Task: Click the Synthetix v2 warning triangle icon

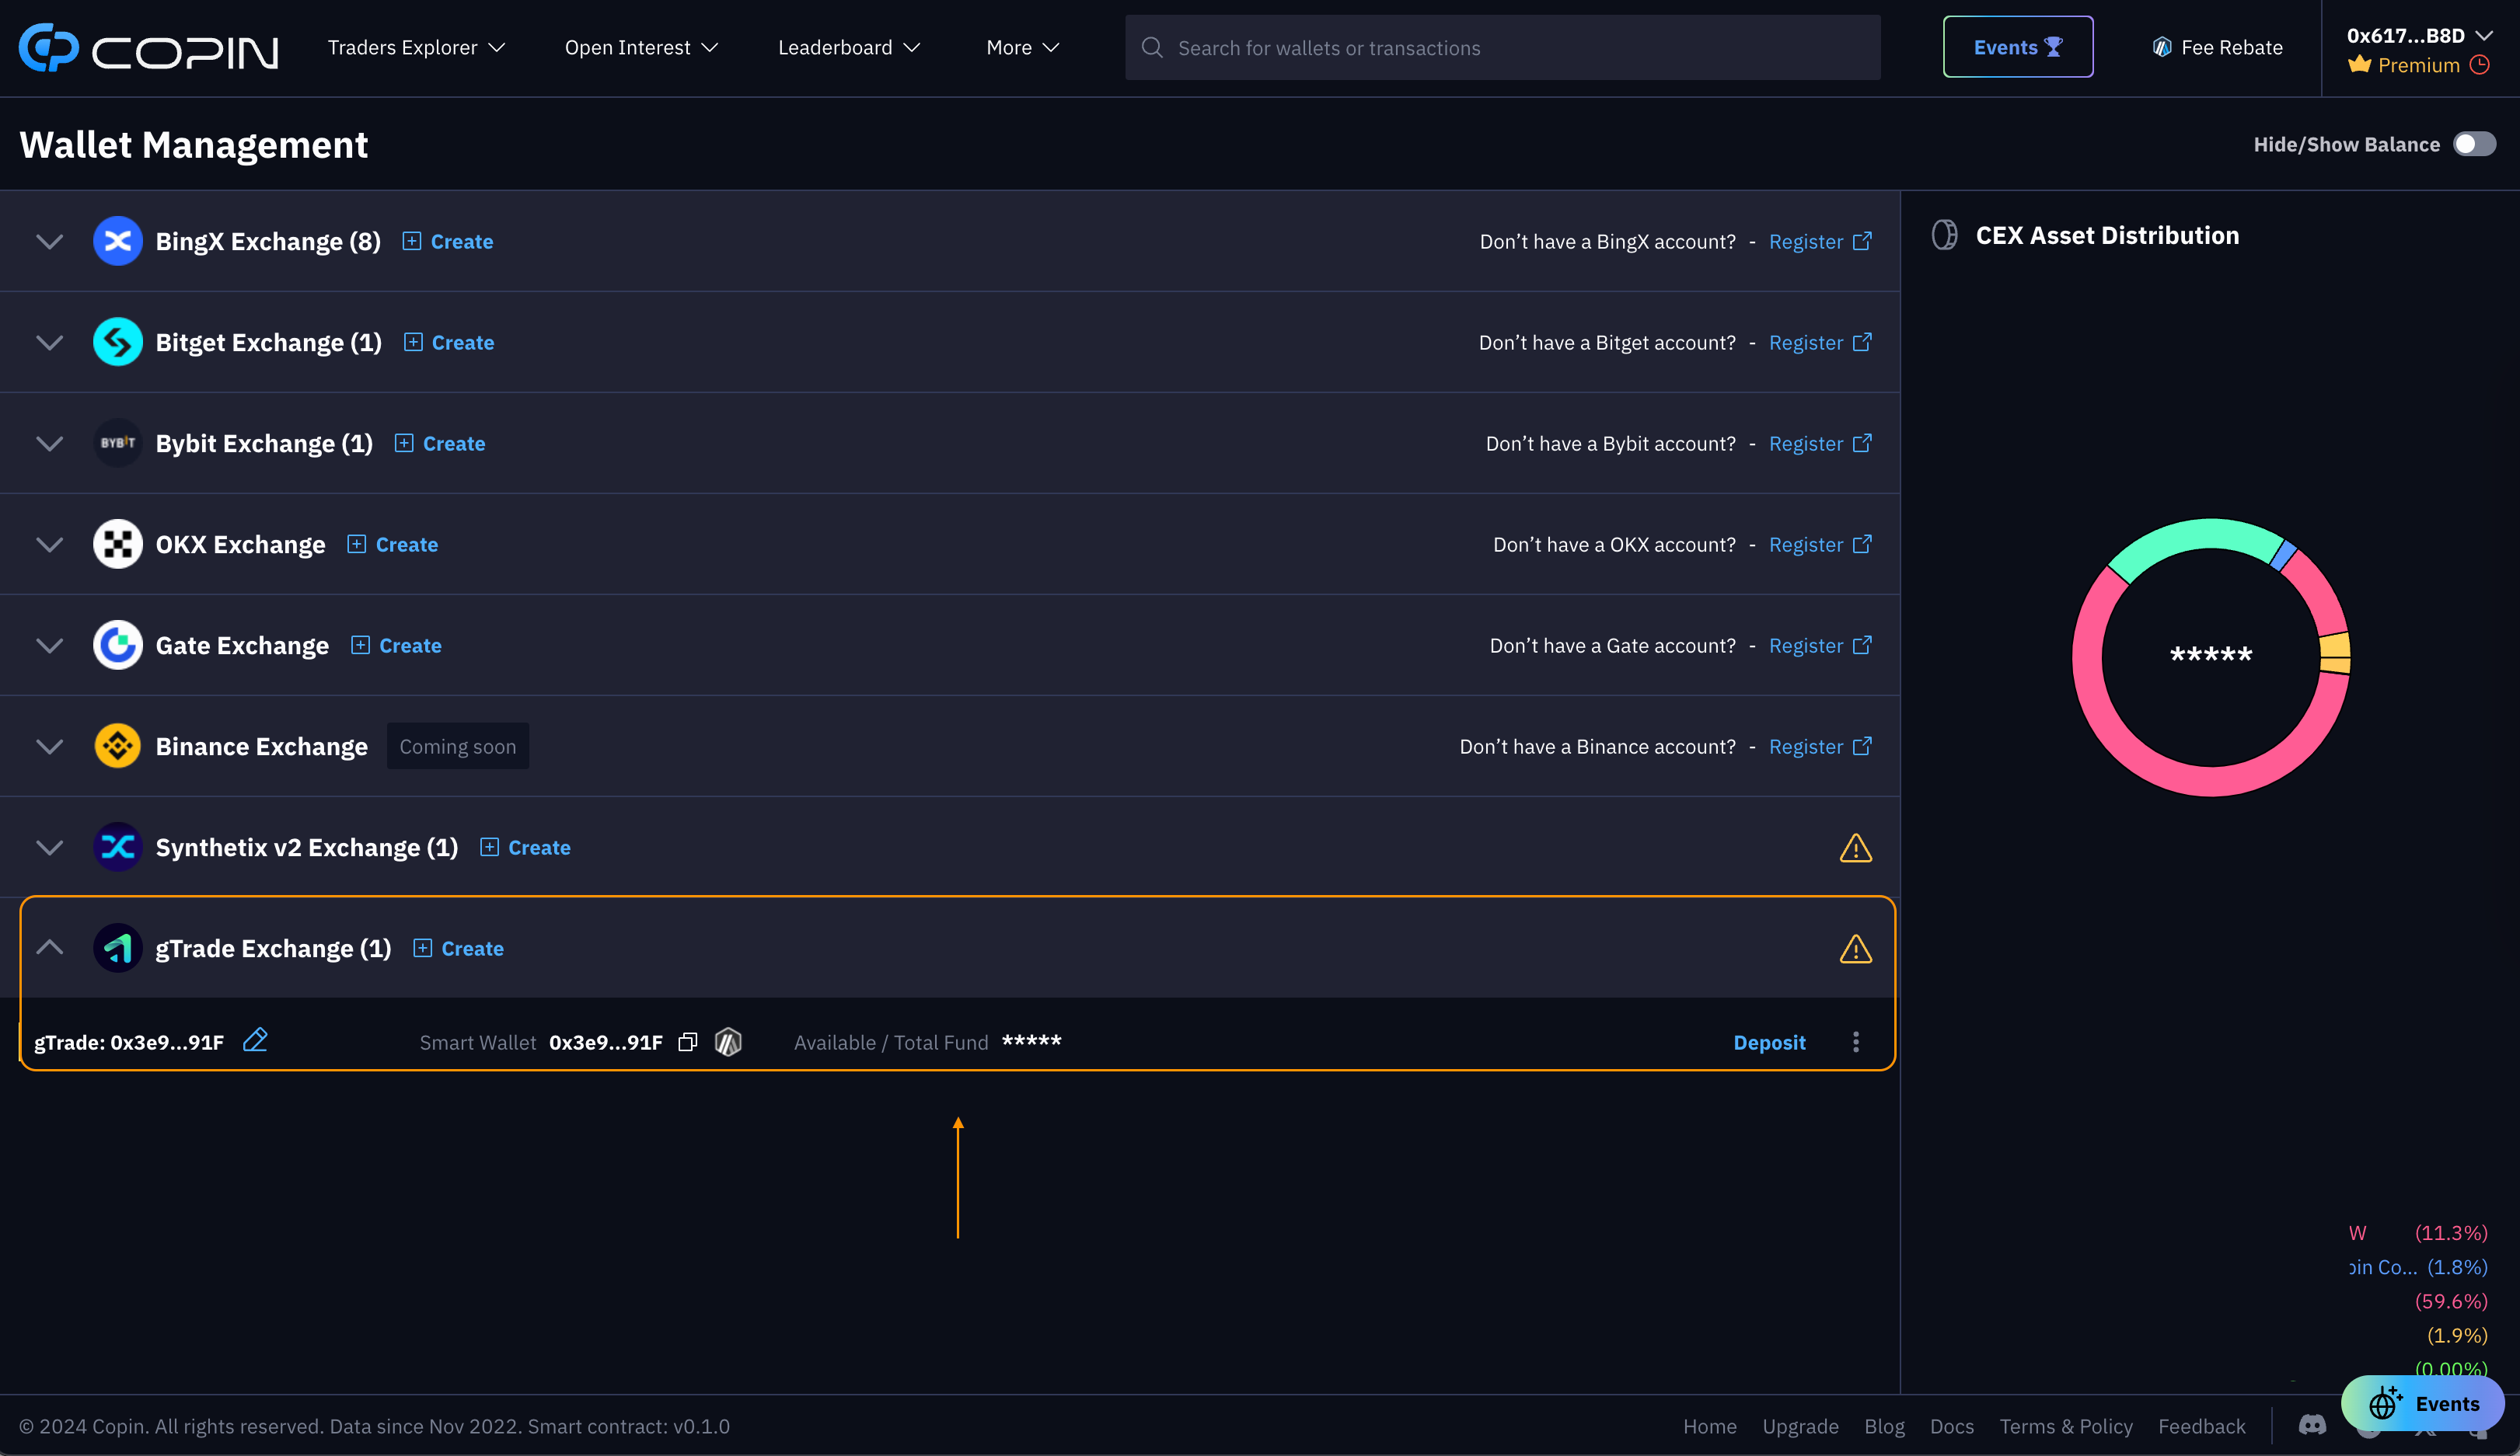Action: tap(1856, 848)
